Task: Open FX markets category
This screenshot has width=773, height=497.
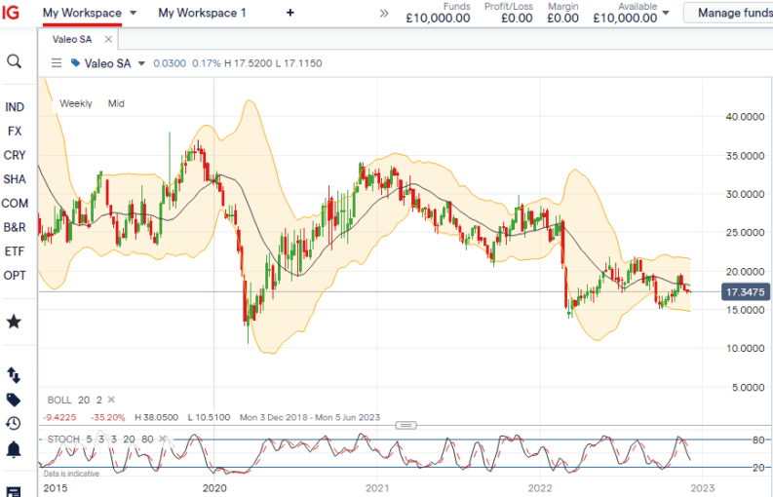Action: click(x=15, y=132)
